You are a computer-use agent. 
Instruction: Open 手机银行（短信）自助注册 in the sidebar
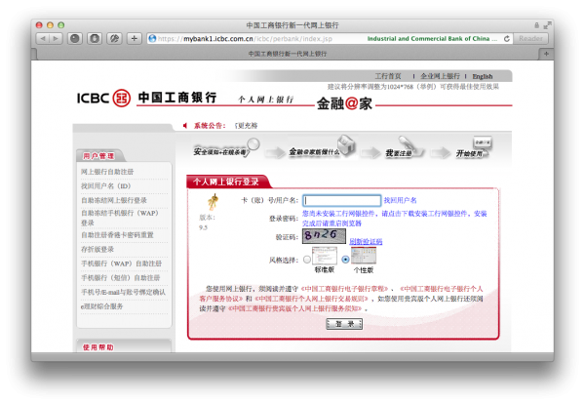(121, 278)
